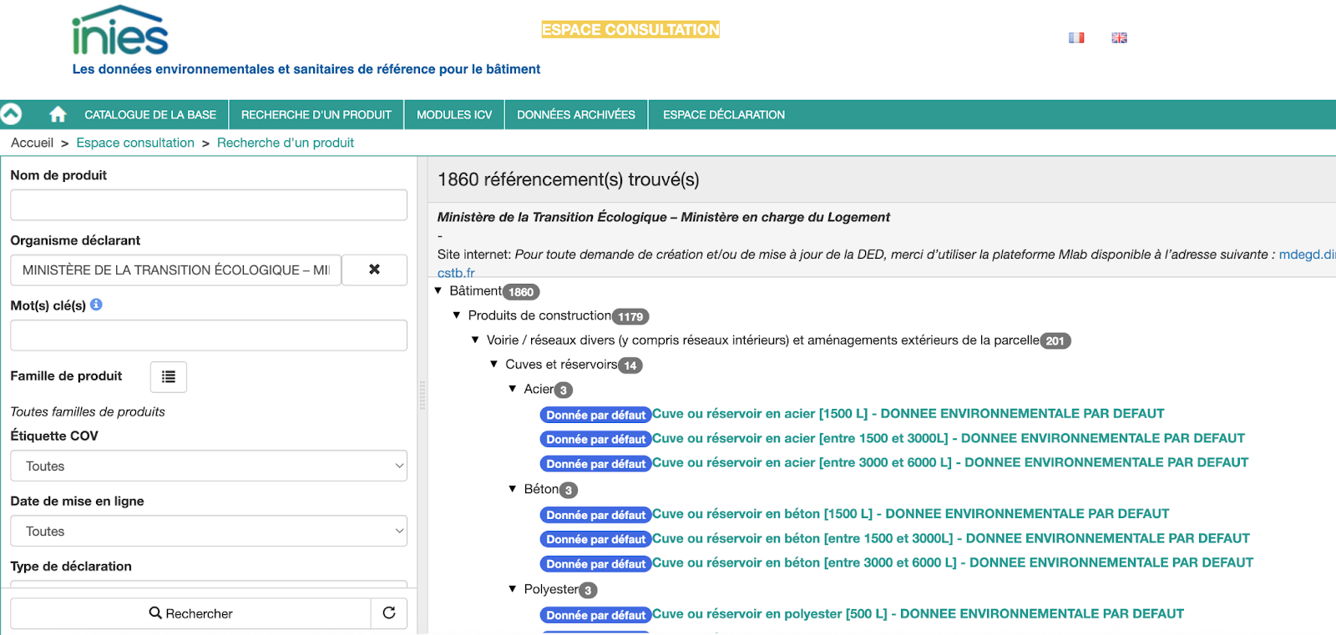Image resolution: width=1336 pixels, height=635 pixels.
Task: Switch language to English flag
Action: 1119,38
